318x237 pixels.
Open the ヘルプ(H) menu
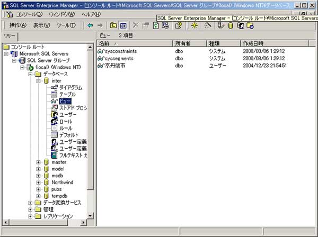point(91,14)
